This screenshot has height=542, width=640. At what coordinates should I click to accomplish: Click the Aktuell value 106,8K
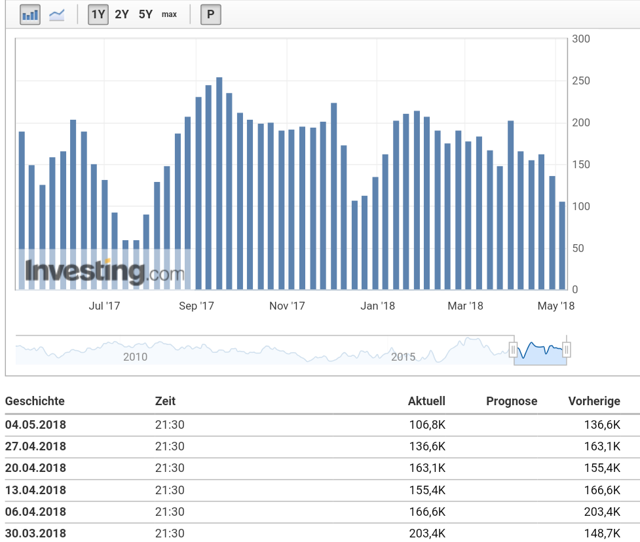tap(427, 425)
